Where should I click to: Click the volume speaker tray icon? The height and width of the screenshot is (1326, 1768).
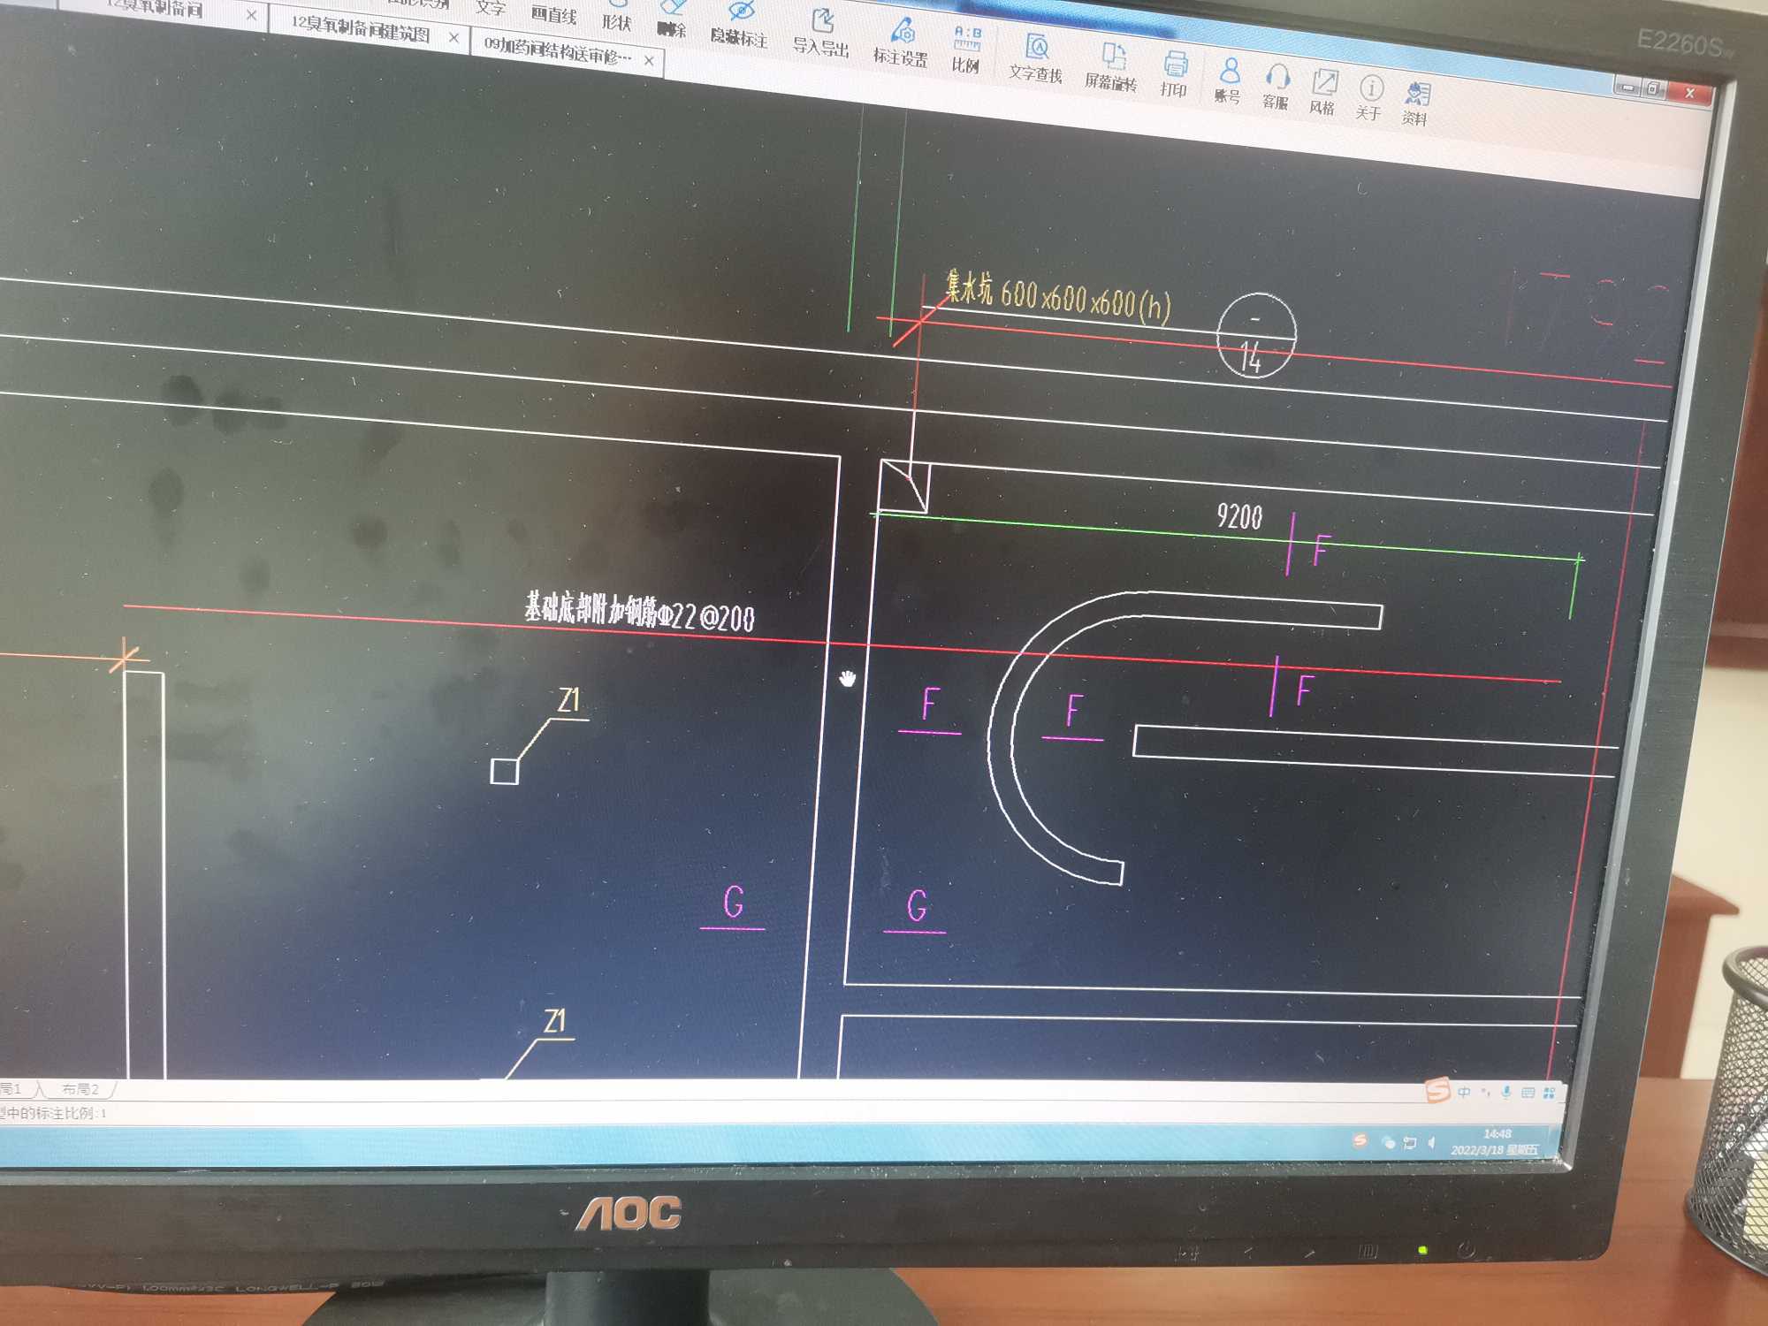[x=1431, y=1144]
